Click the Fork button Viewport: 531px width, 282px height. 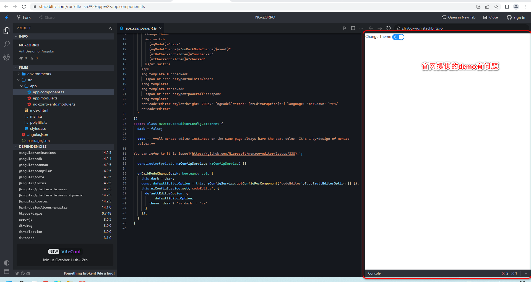click(x=24, y=17)
